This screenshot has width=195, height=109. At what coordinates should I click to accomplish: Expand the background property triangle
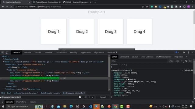tap(126, 79)
